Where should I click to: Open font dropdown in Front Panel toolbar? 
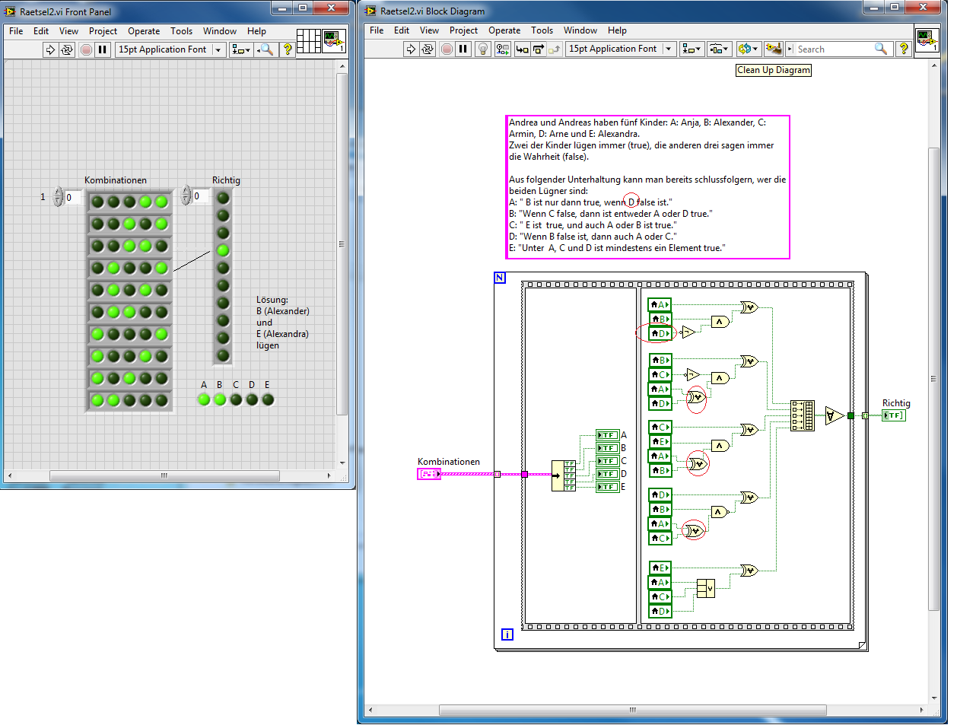click(x=218, y=49)
